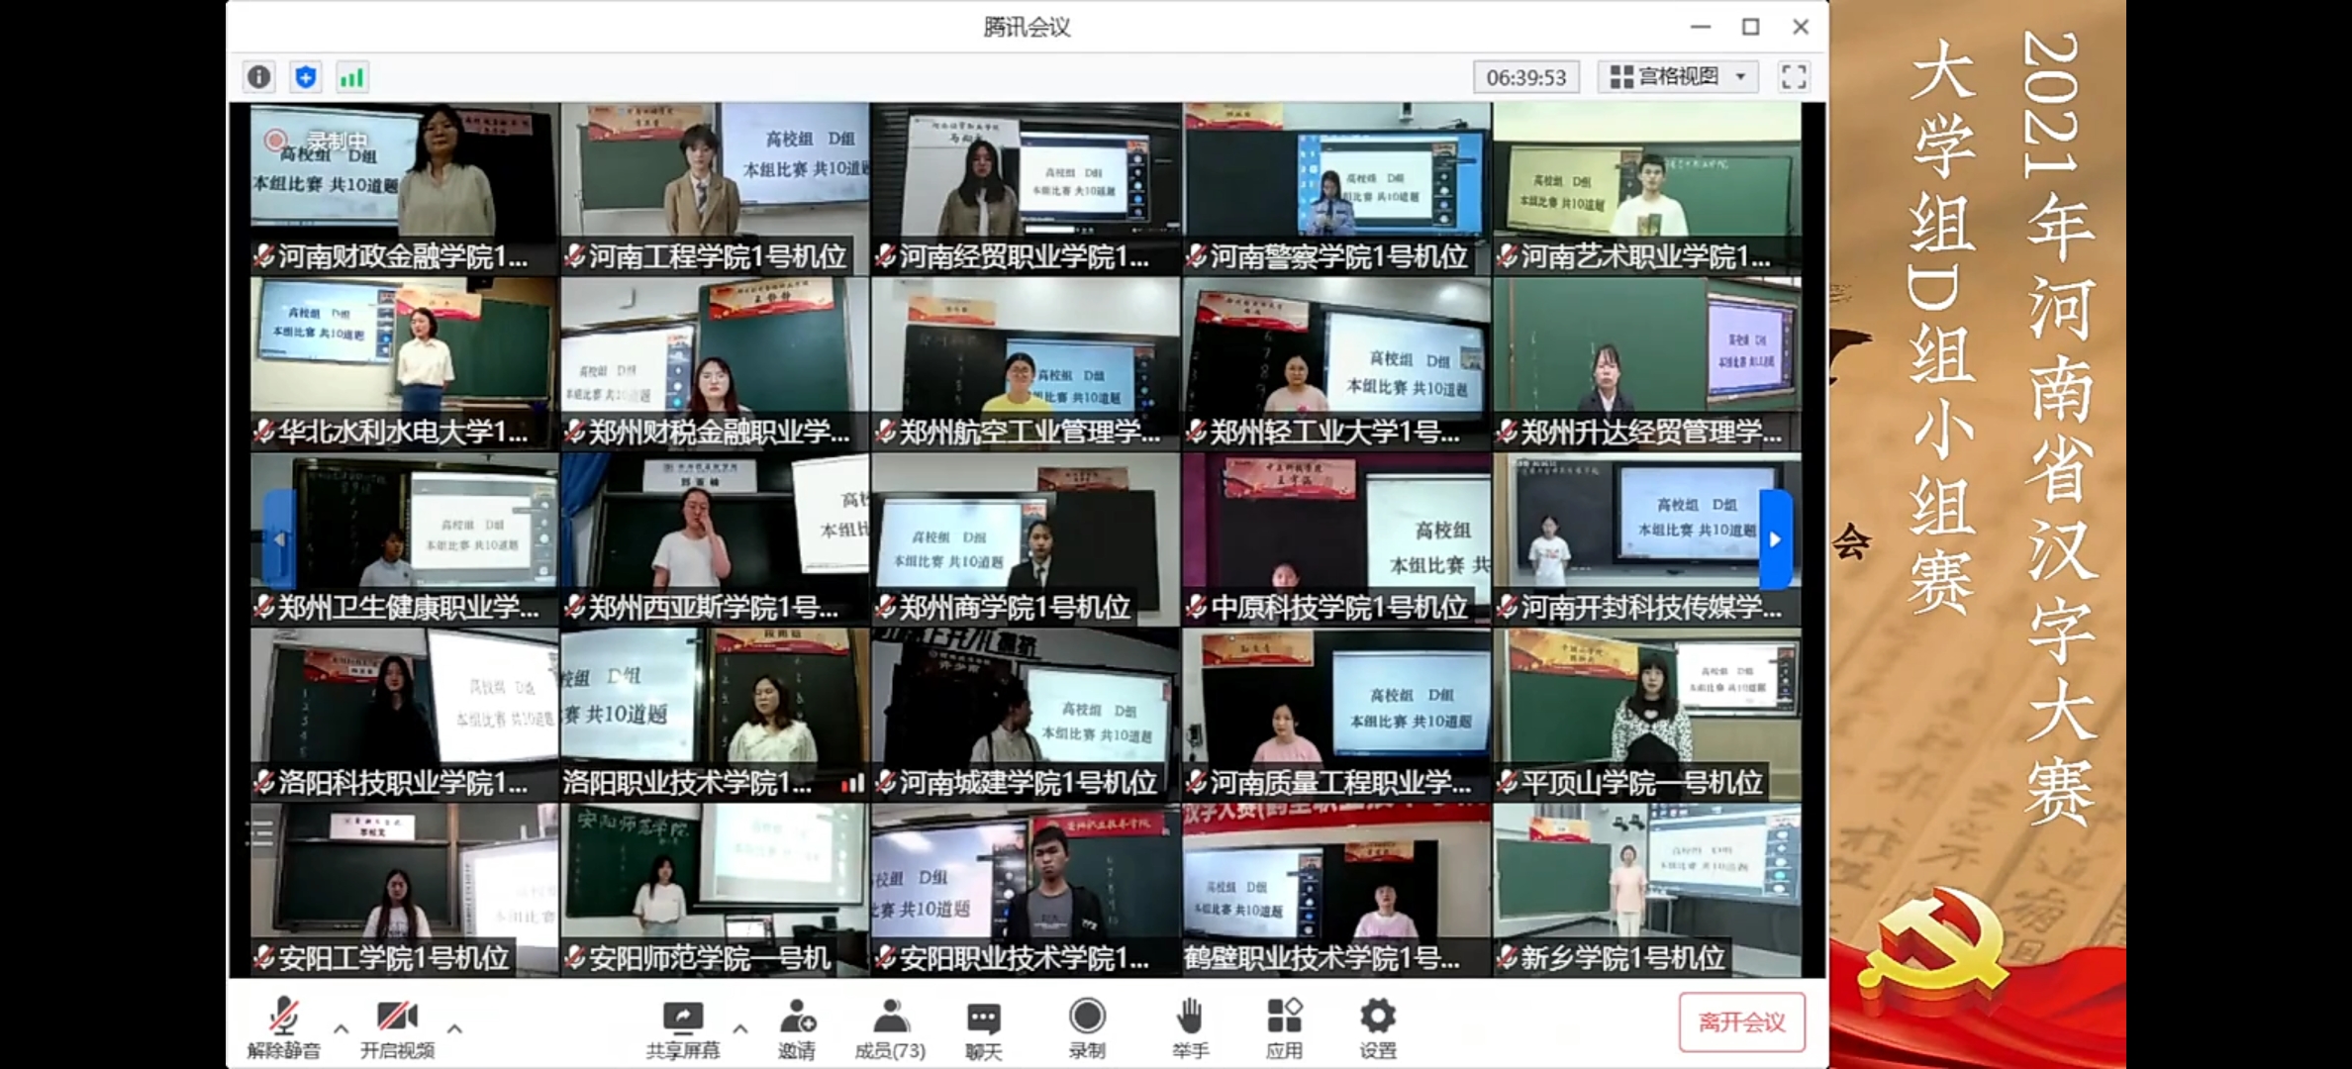Expand video options arrow beside camera
Viewport: 2352px width, 1069px height.
pyautogui.click(x=454, y=1028)
